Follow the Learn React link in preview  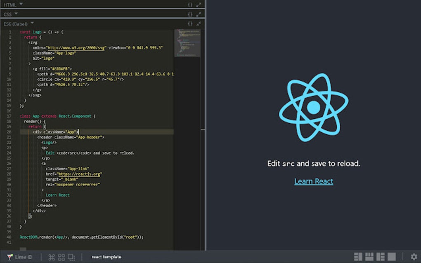[x=314, y=181]
